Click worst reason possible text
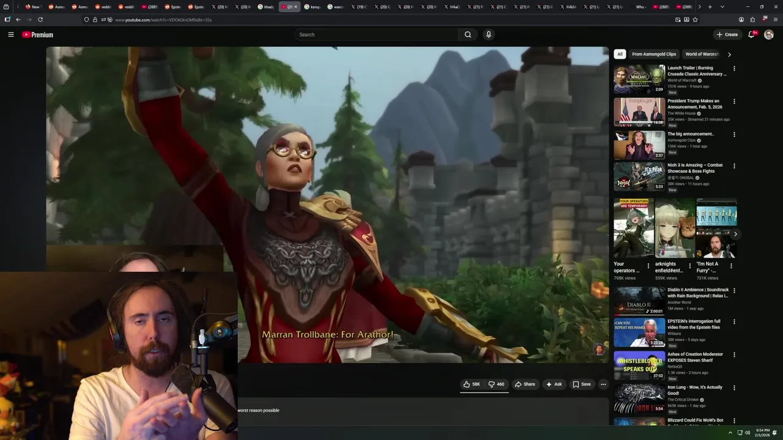This screenshot has width=783, height=440. [259, 410]
